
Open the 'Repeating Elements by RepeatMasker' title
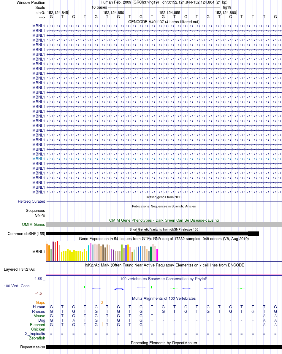[x=164, y=343]
